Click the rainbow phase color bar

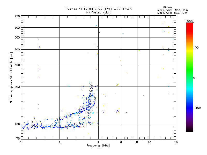pyautogui.click(x=189, y=77)
